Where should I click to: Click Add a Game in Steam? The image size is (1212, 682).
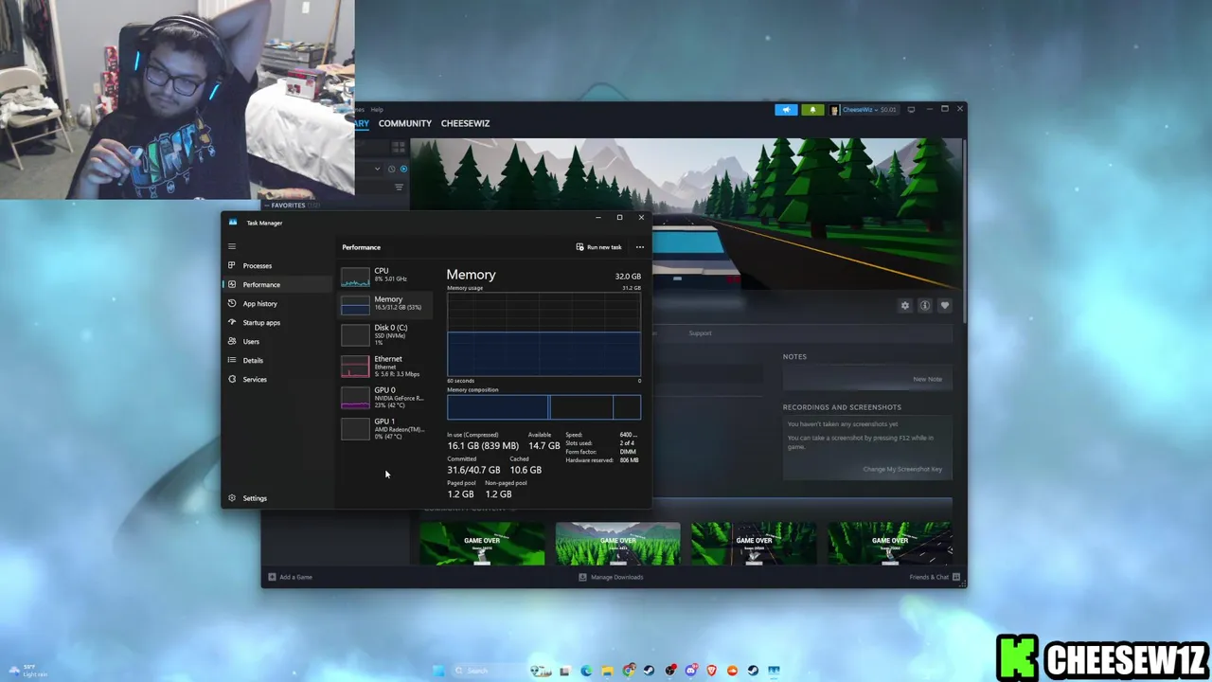click(290, 577)
